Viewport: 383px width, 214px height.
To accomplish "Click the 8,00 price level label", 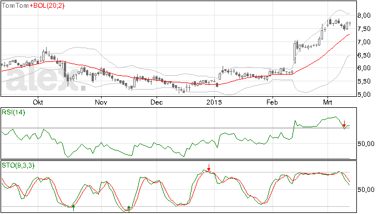I will coord(364,15).
